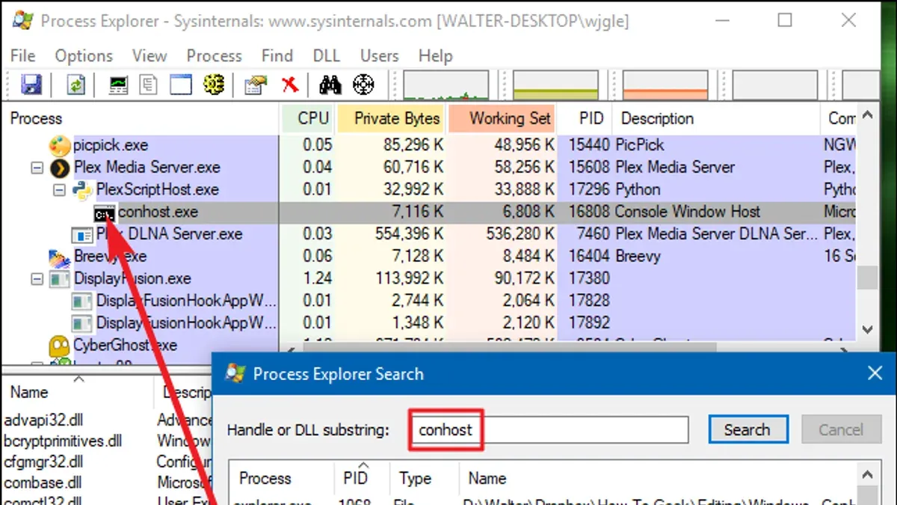Click search results scroll up arrow
The image size is (897, 505).
click(867, 475)
